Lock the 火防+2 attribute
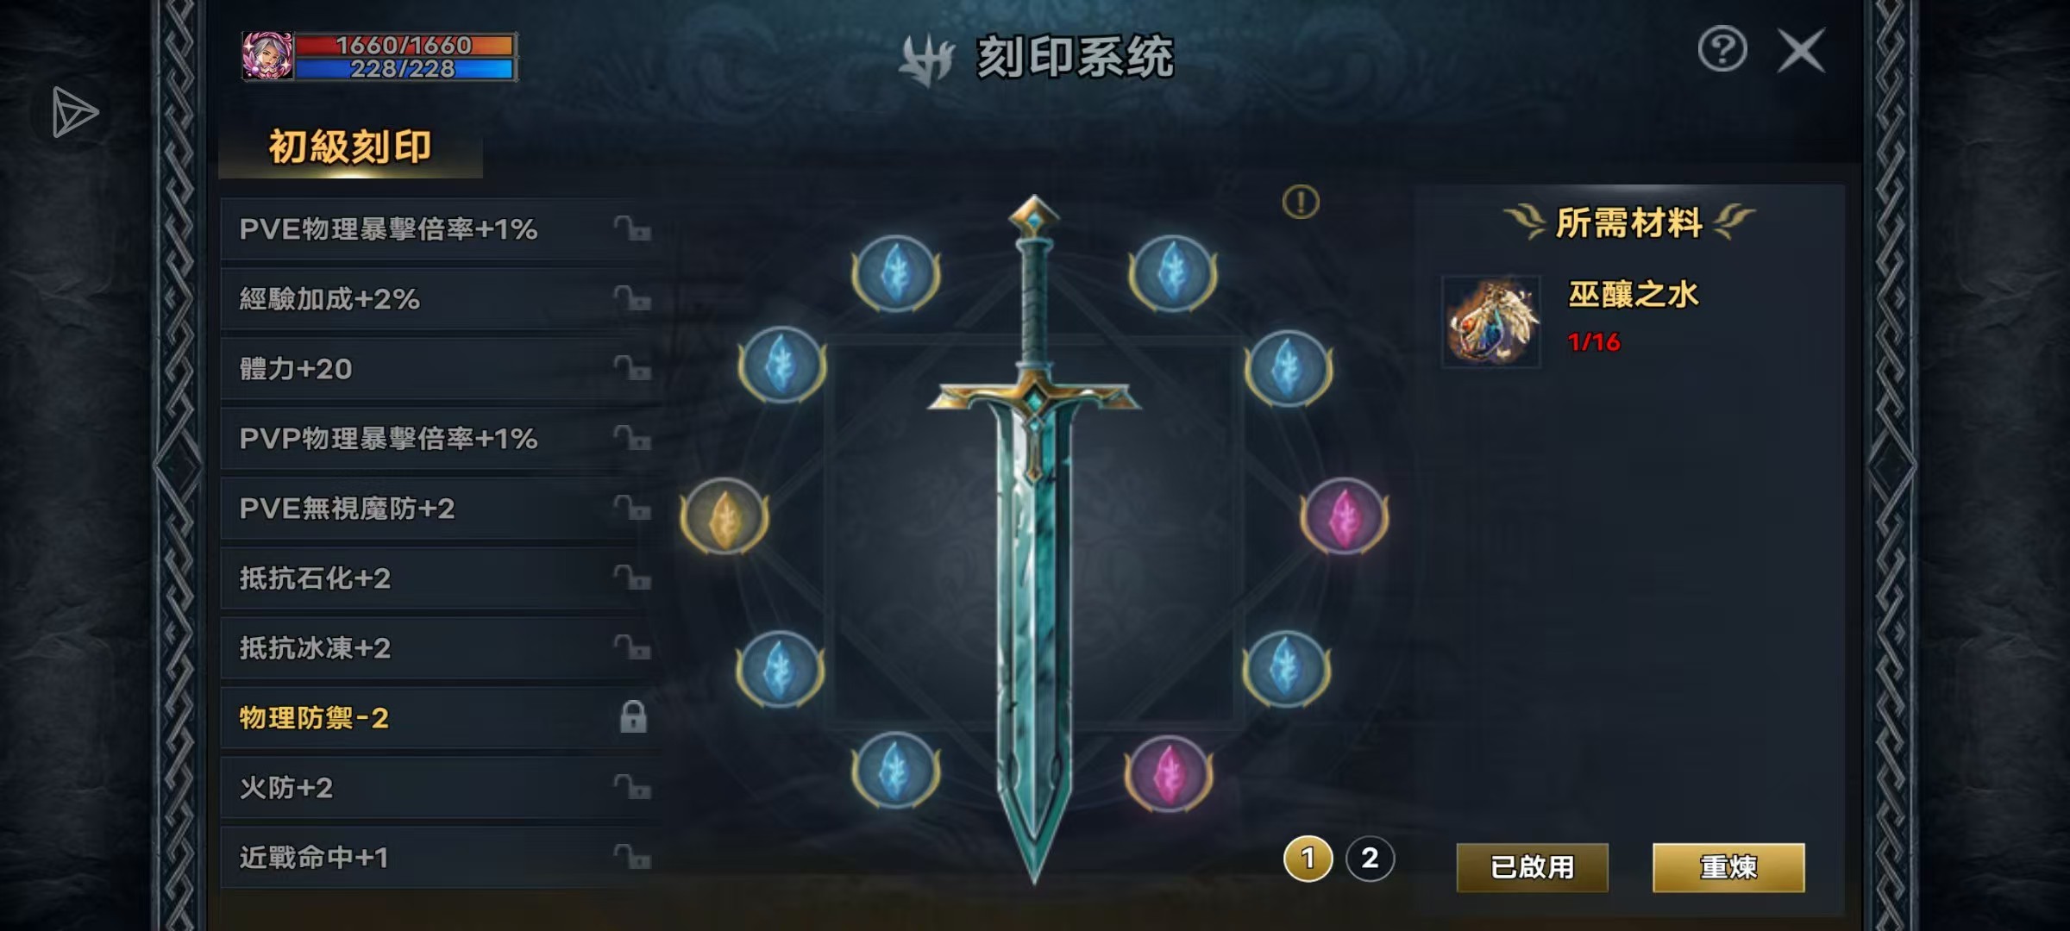2070x931 pixels. click(632, 787)
